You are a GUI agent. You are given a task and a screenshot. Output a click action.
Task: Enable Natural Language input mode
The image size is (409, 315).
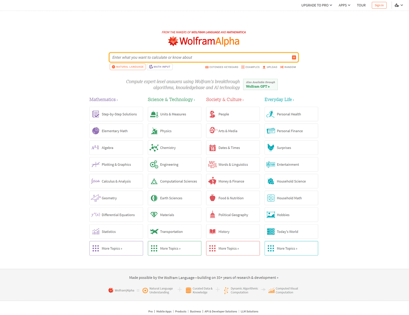coord(127,67)
